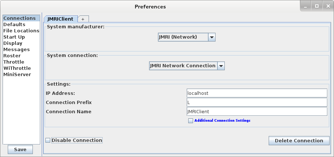
Task: Enable Additional Connection Settings checkbox
Action: coord(191,121)
